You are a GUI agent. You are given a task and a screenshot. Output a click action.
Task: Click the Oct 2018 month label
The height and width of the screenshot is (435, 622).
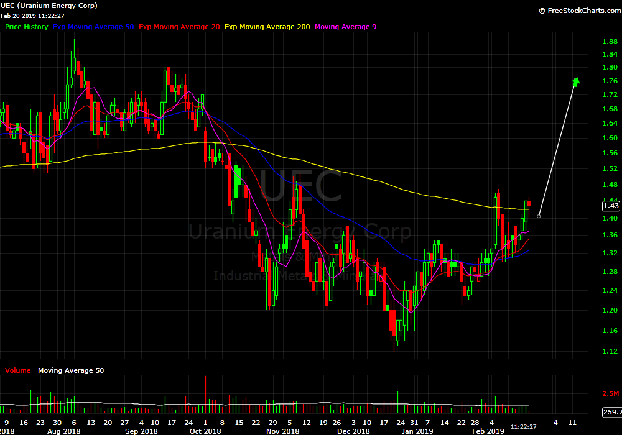205,431
